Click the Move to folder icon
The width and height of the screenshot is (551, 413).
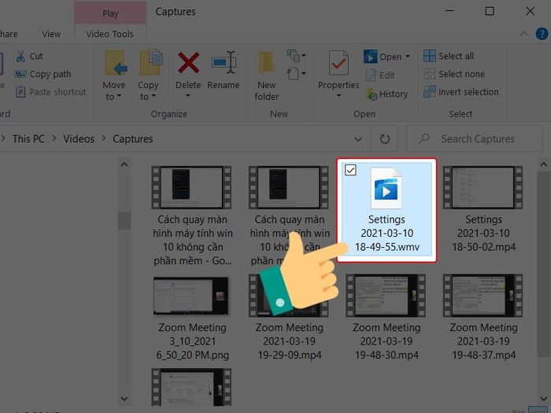coord(116,63)
